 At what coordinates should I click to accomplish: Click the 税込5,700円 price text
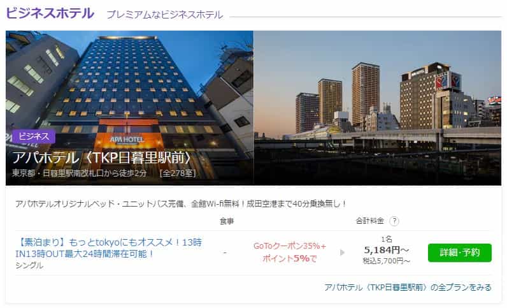click(387, 261)
